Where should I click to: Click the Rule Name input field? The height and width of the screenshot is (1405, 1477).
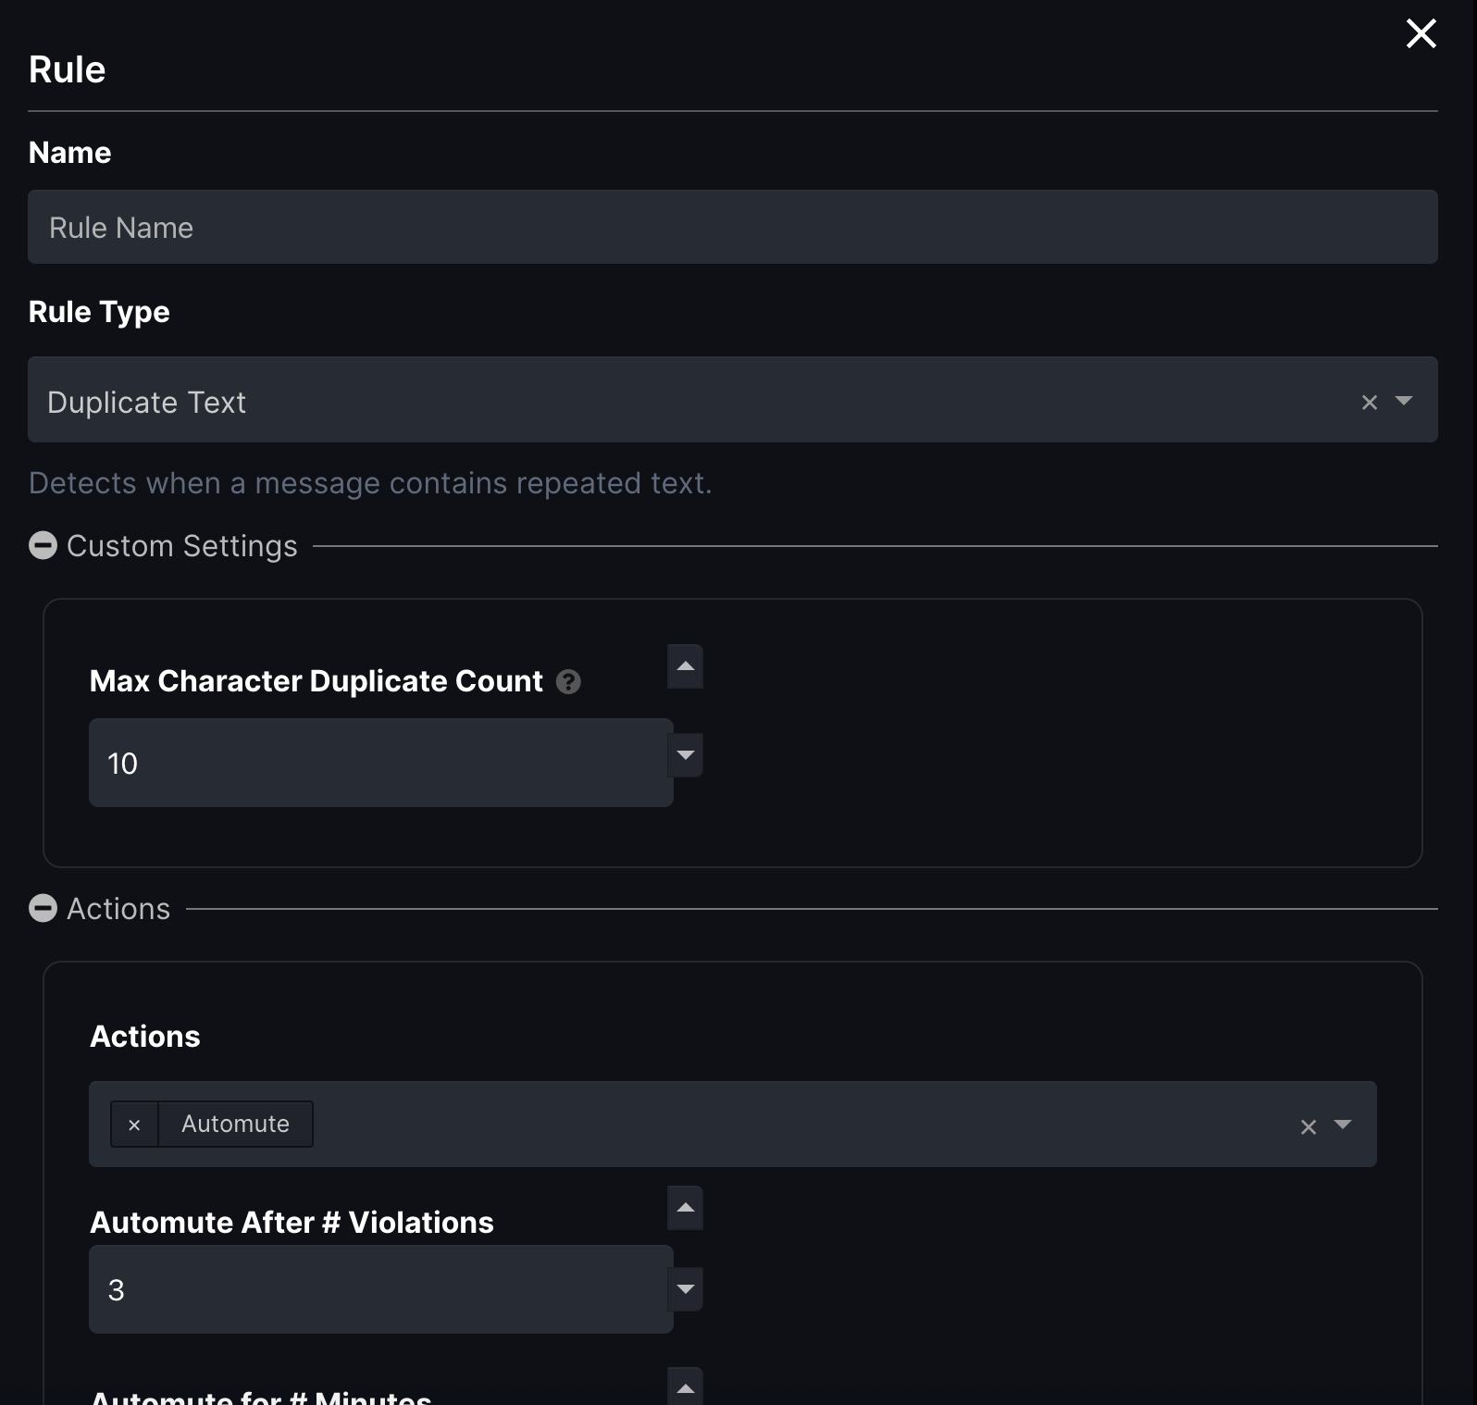click(732, 228)
